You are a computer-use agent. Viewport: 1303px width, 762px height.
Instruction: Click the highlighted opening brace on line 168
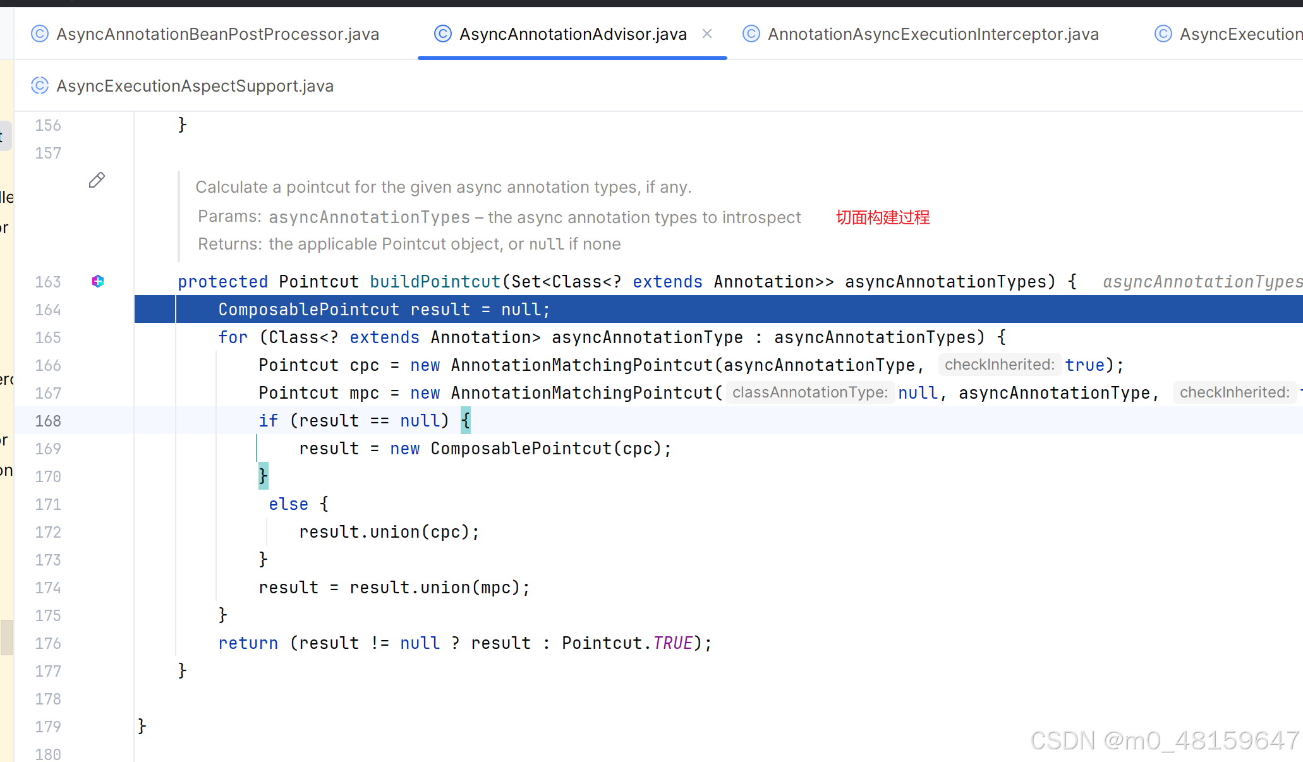point(466,420)
